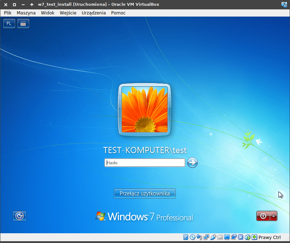Image resolution: width=290 pixels, height=243 pixels.
Task: Click the shared folders status icon
Action: tap(220, 237)
